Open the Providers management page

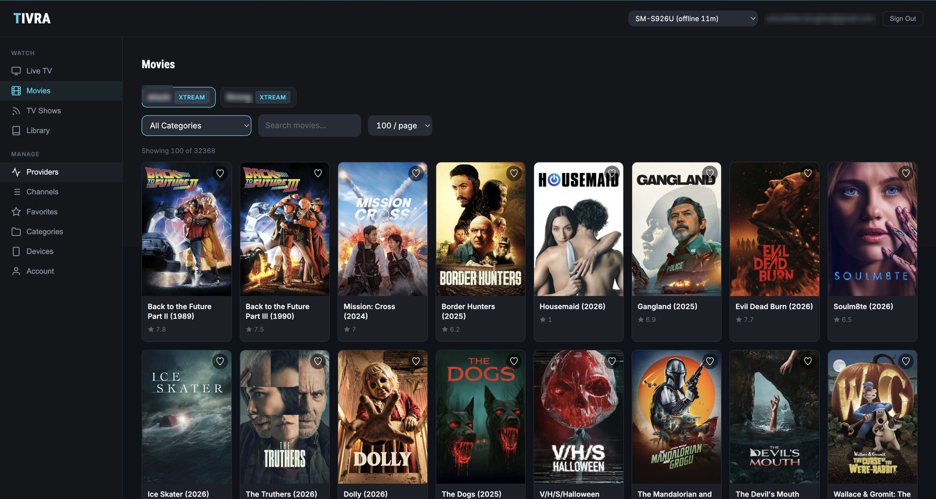[61, 172]
